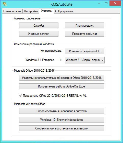Click the KMSAutoLite app icon in title bar
This screenshot has height=143, width=123.
[5, 4]
